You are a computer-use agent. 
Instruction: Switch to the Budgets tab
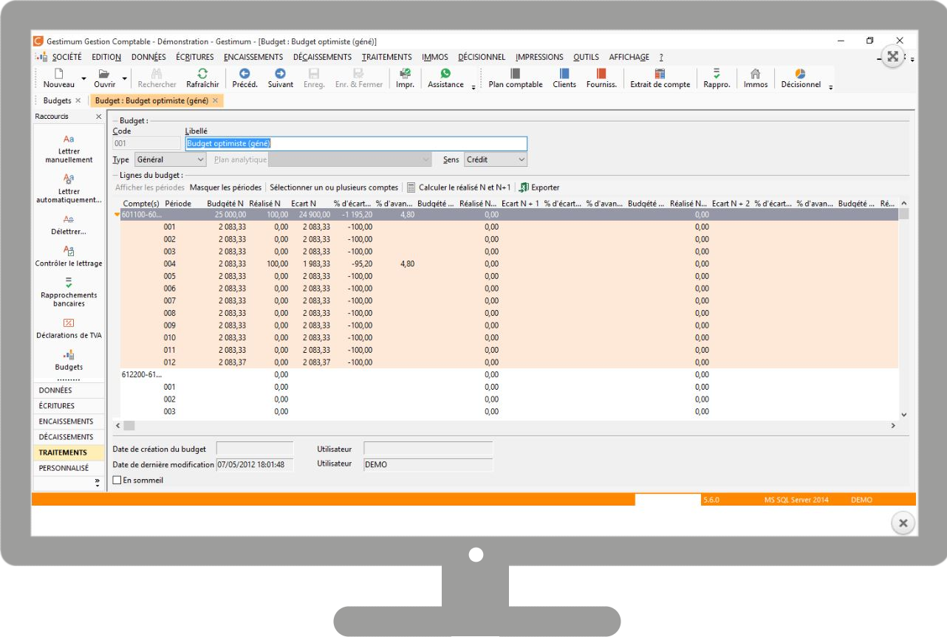[x=58, y=100]
